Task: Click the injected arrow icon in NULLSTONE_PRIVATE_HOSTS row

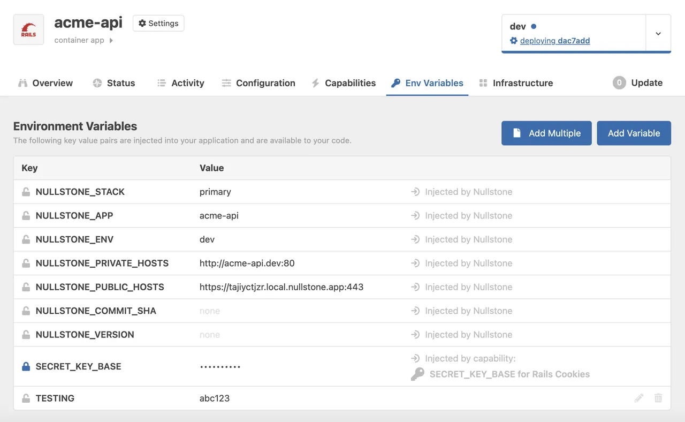Action: tap(415, 263)
